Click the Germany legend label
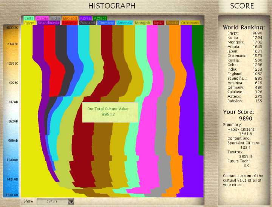Viewport: 272px width, 207px height. point(106,23)
